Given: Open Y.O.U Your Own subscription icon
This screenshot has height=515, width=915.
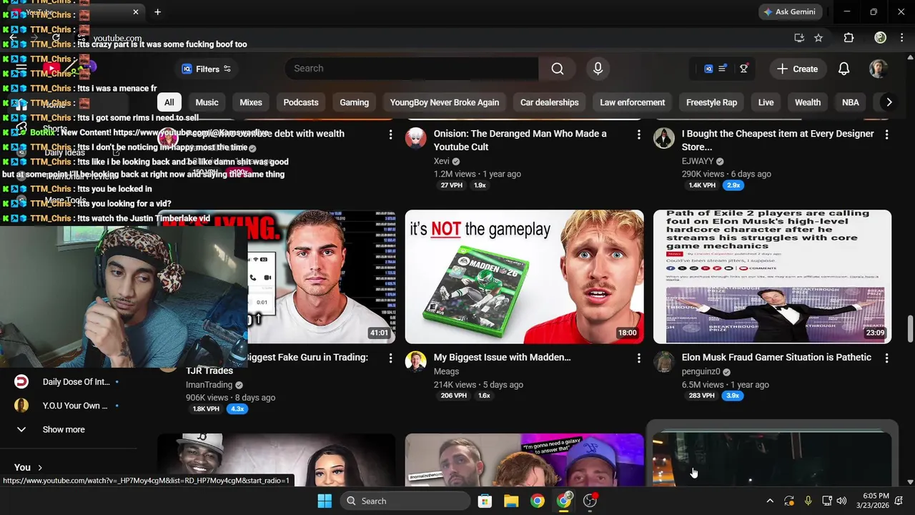Looking at the screenshot, I should (21, 406).
